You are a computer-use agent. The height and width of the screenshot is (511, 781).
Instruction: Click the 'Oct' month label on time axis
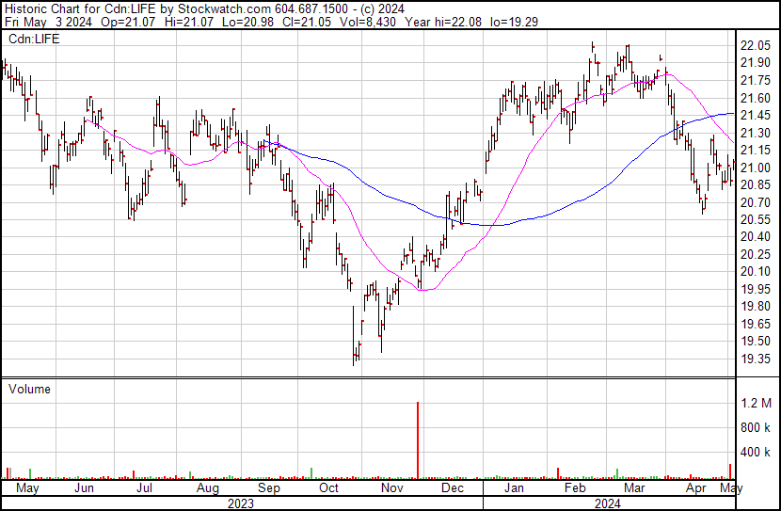pyautogui.click(x=328, y=488)
